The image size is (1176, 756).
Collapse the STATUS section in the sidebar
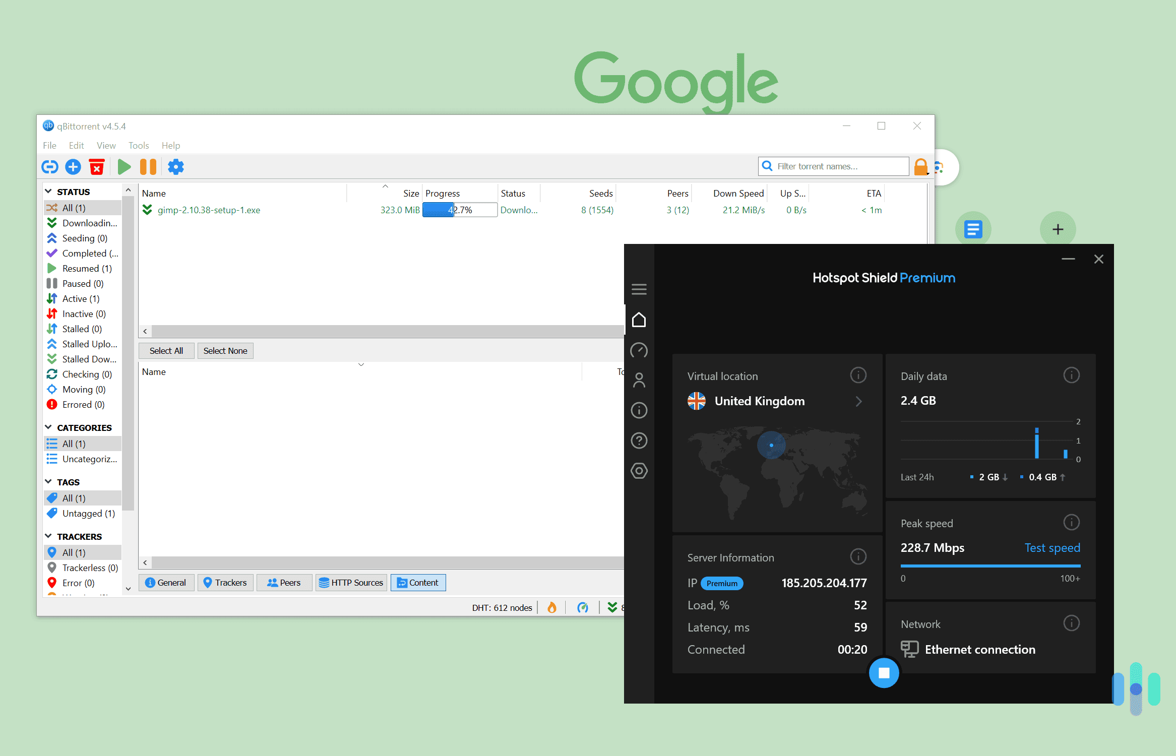coord(48,191)
